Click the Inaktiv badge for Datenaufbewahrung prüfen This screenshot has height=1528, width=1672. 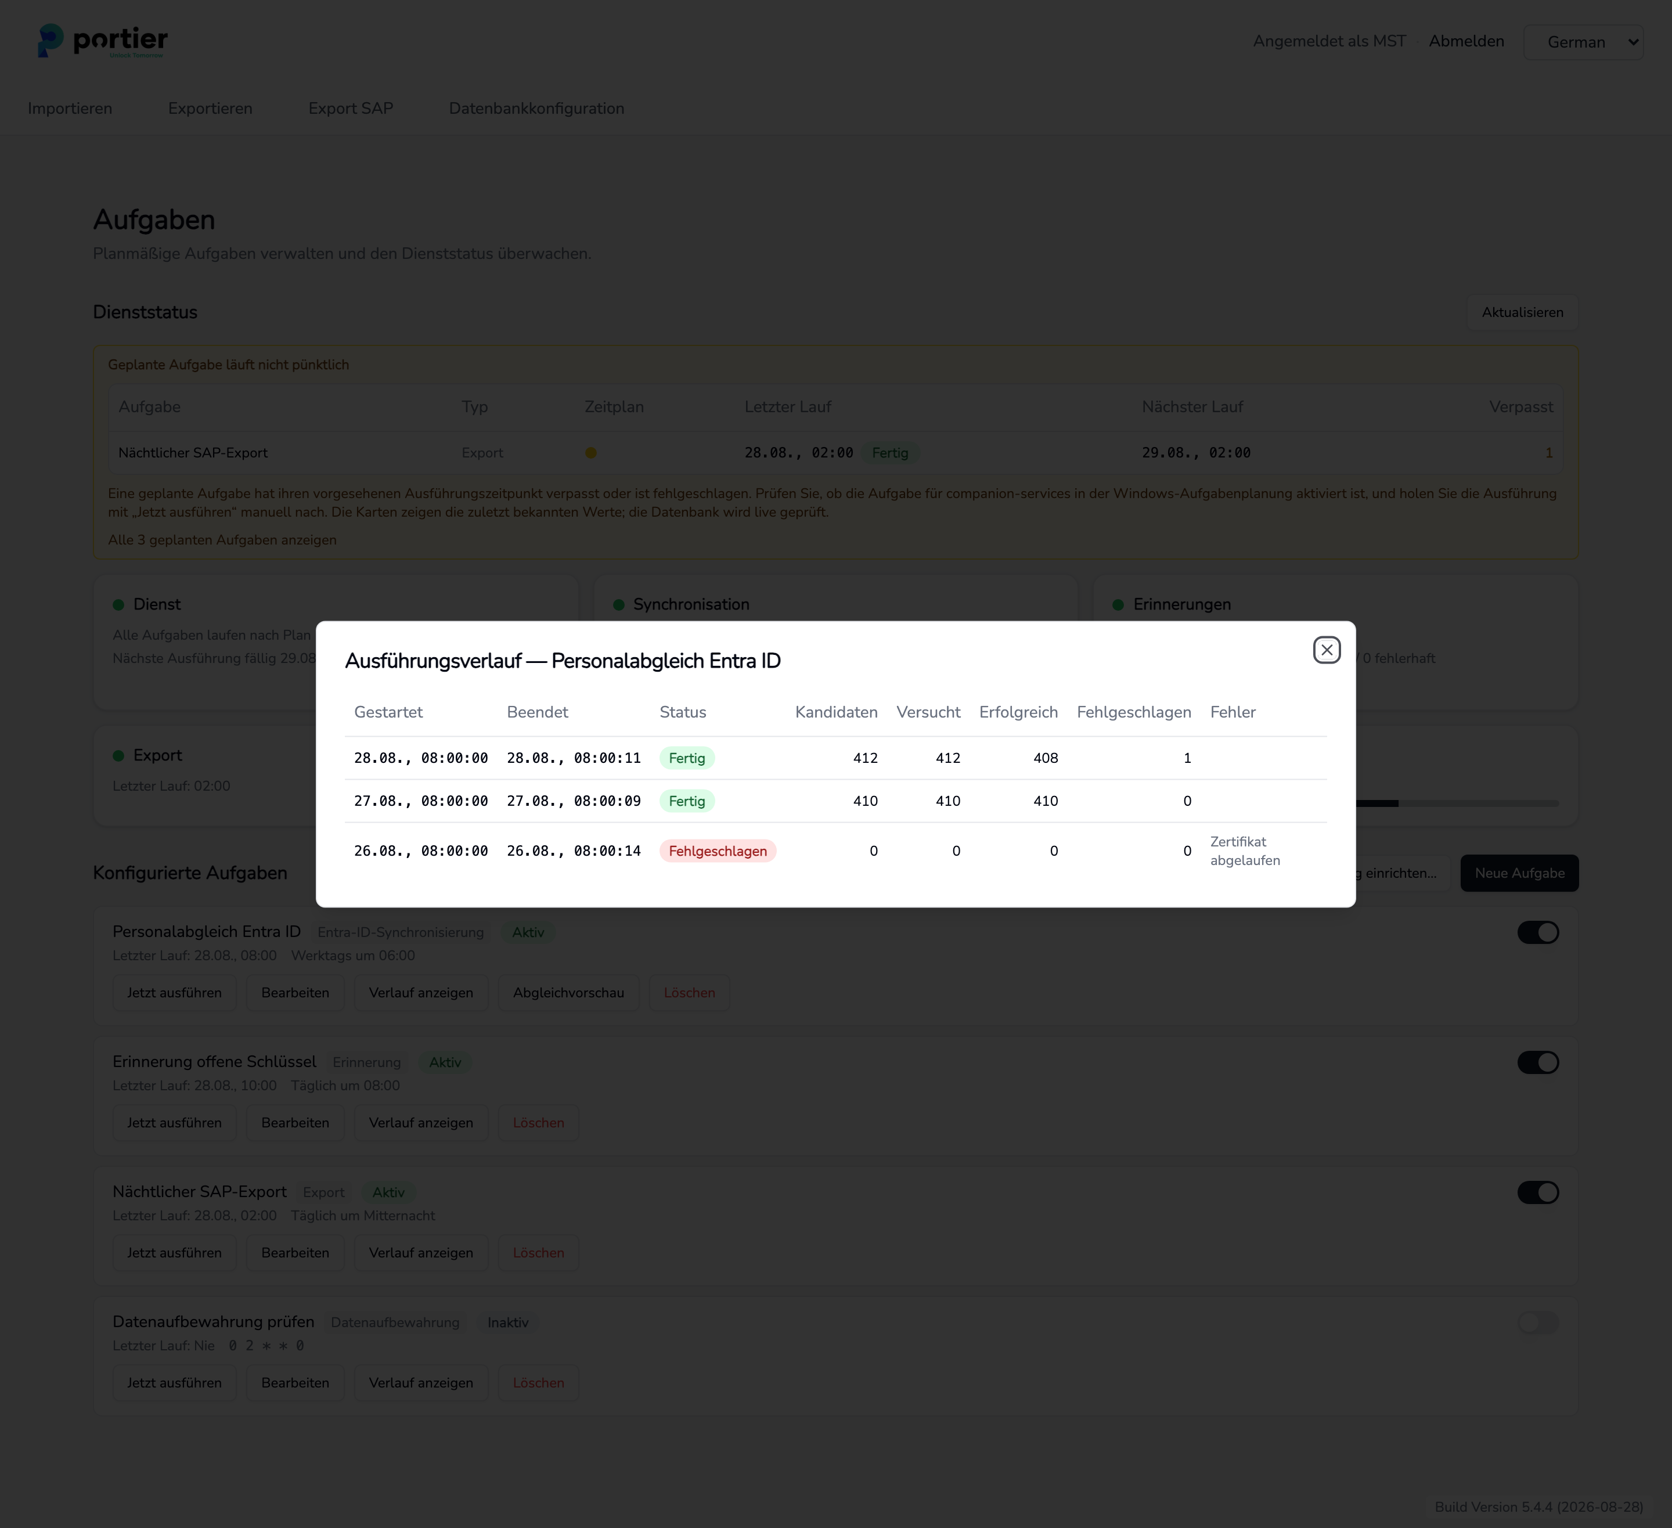507,1322
